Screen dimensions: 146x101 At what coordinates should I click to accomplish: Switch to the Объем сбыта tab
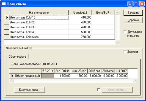(x=17, y=57)
